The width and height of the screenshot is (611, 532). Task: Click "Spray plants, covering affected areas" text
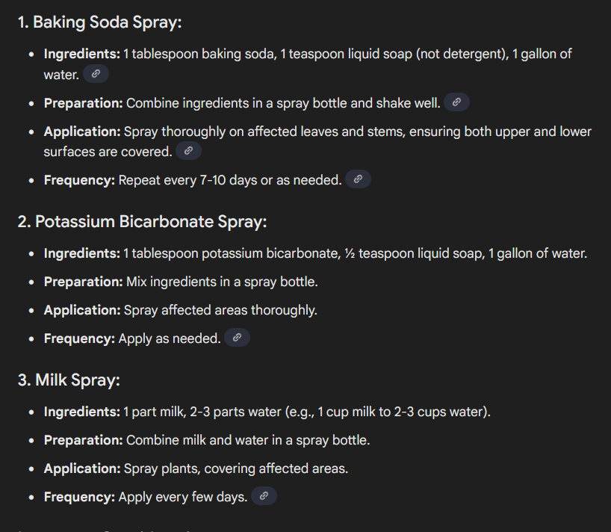[x=236, y=468]
